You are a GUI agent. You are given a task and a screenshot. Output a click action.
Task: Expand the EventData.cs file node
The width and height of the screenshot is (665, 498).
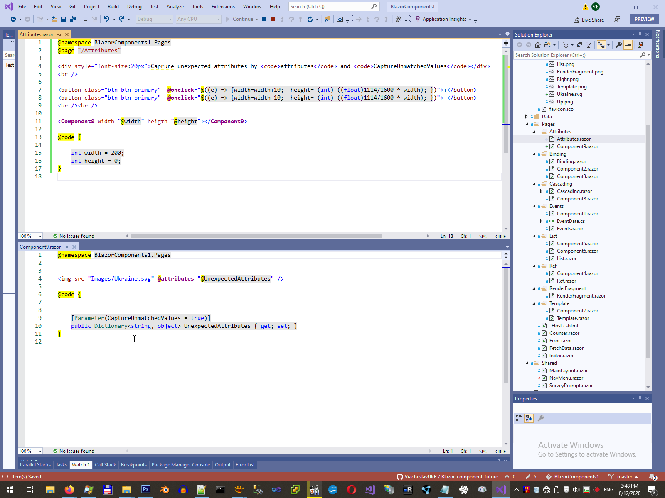click(541, 221)
